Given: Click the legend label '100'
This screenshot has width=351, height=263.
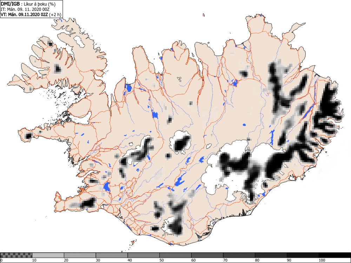Looking at the screenshot, I should tap(322, 260).
